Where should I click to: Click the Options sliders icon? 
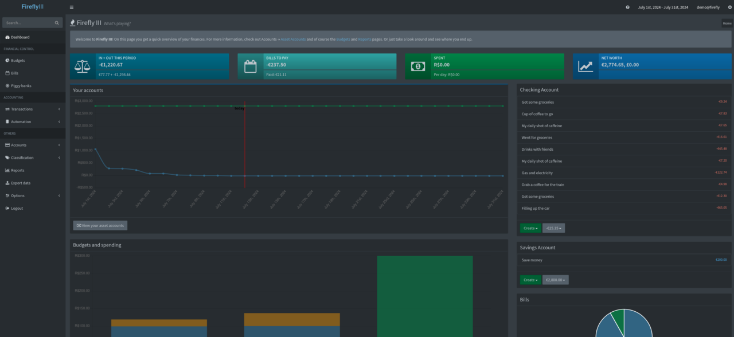coord(7,195)
